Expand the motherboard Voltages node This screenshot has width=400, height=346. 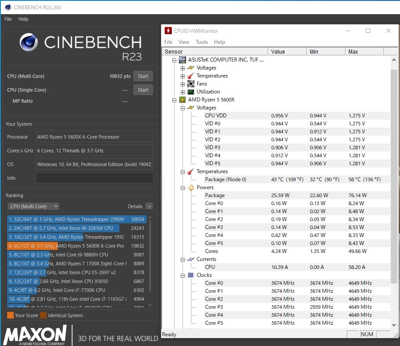182,68
